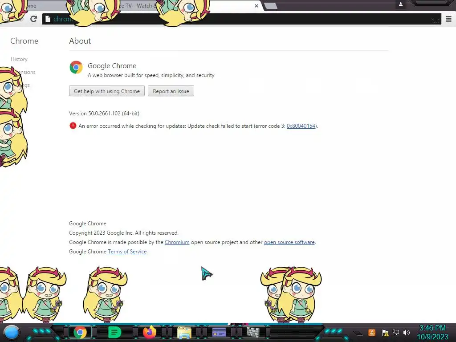Open the Chromium project link
Image resolution: width=456 pixels, height=342 pixels.
tap(177, 242)
